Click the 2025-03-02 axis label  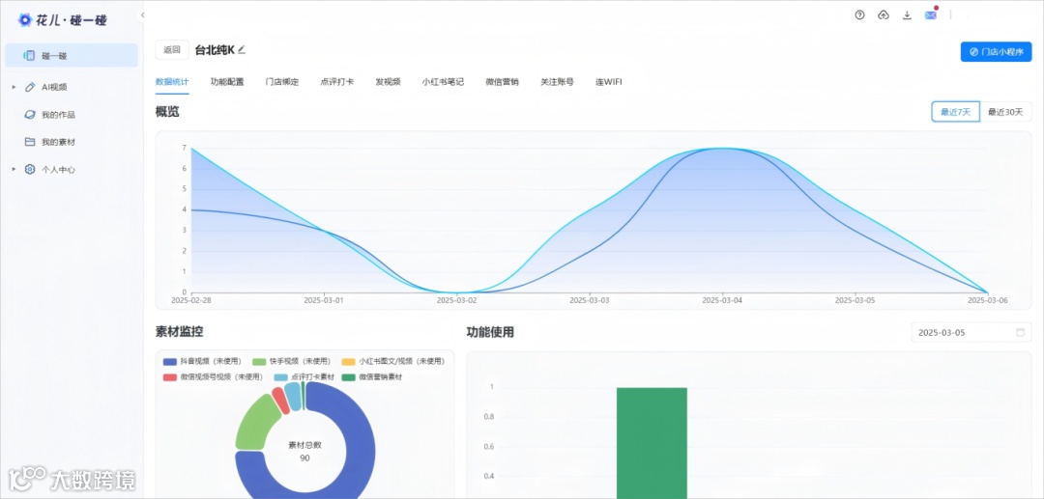point(456,300)
